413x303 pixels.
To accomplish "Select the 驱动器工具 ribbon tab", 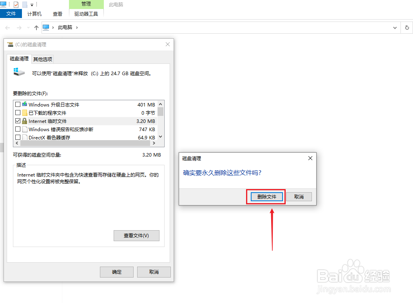I will pyautogui.click(x=86, y=14).
